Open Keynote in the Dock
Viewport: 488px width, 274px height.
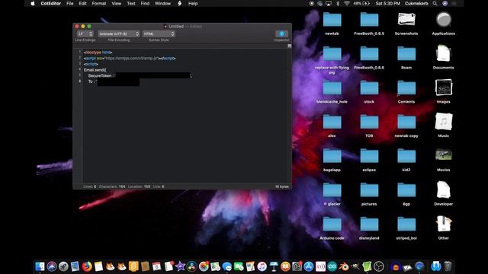coord(274,266)
